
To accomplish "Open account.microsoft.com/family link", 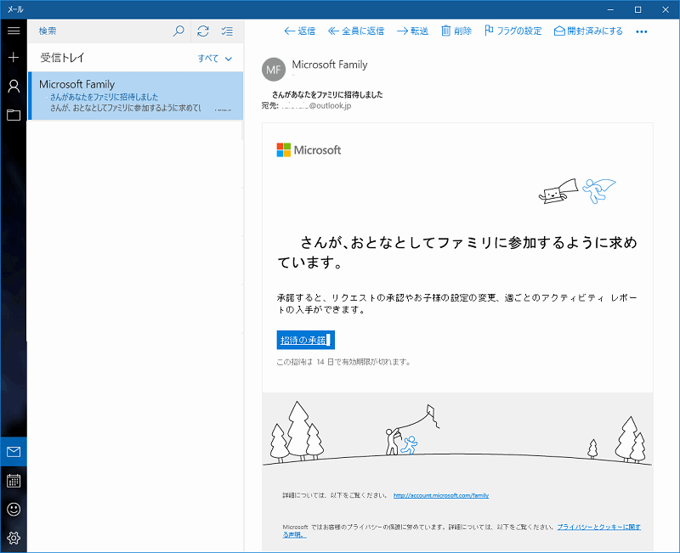I will pyautogui.click(x=441, y=495).
